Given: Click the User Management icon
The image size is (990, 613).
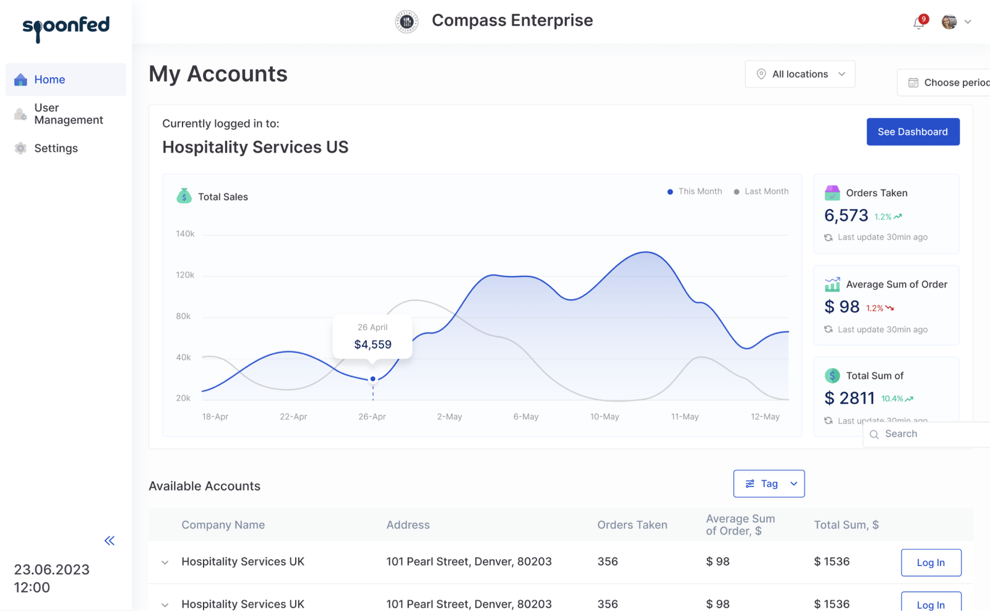Looking at the screenshot, I should click(19, 114).
